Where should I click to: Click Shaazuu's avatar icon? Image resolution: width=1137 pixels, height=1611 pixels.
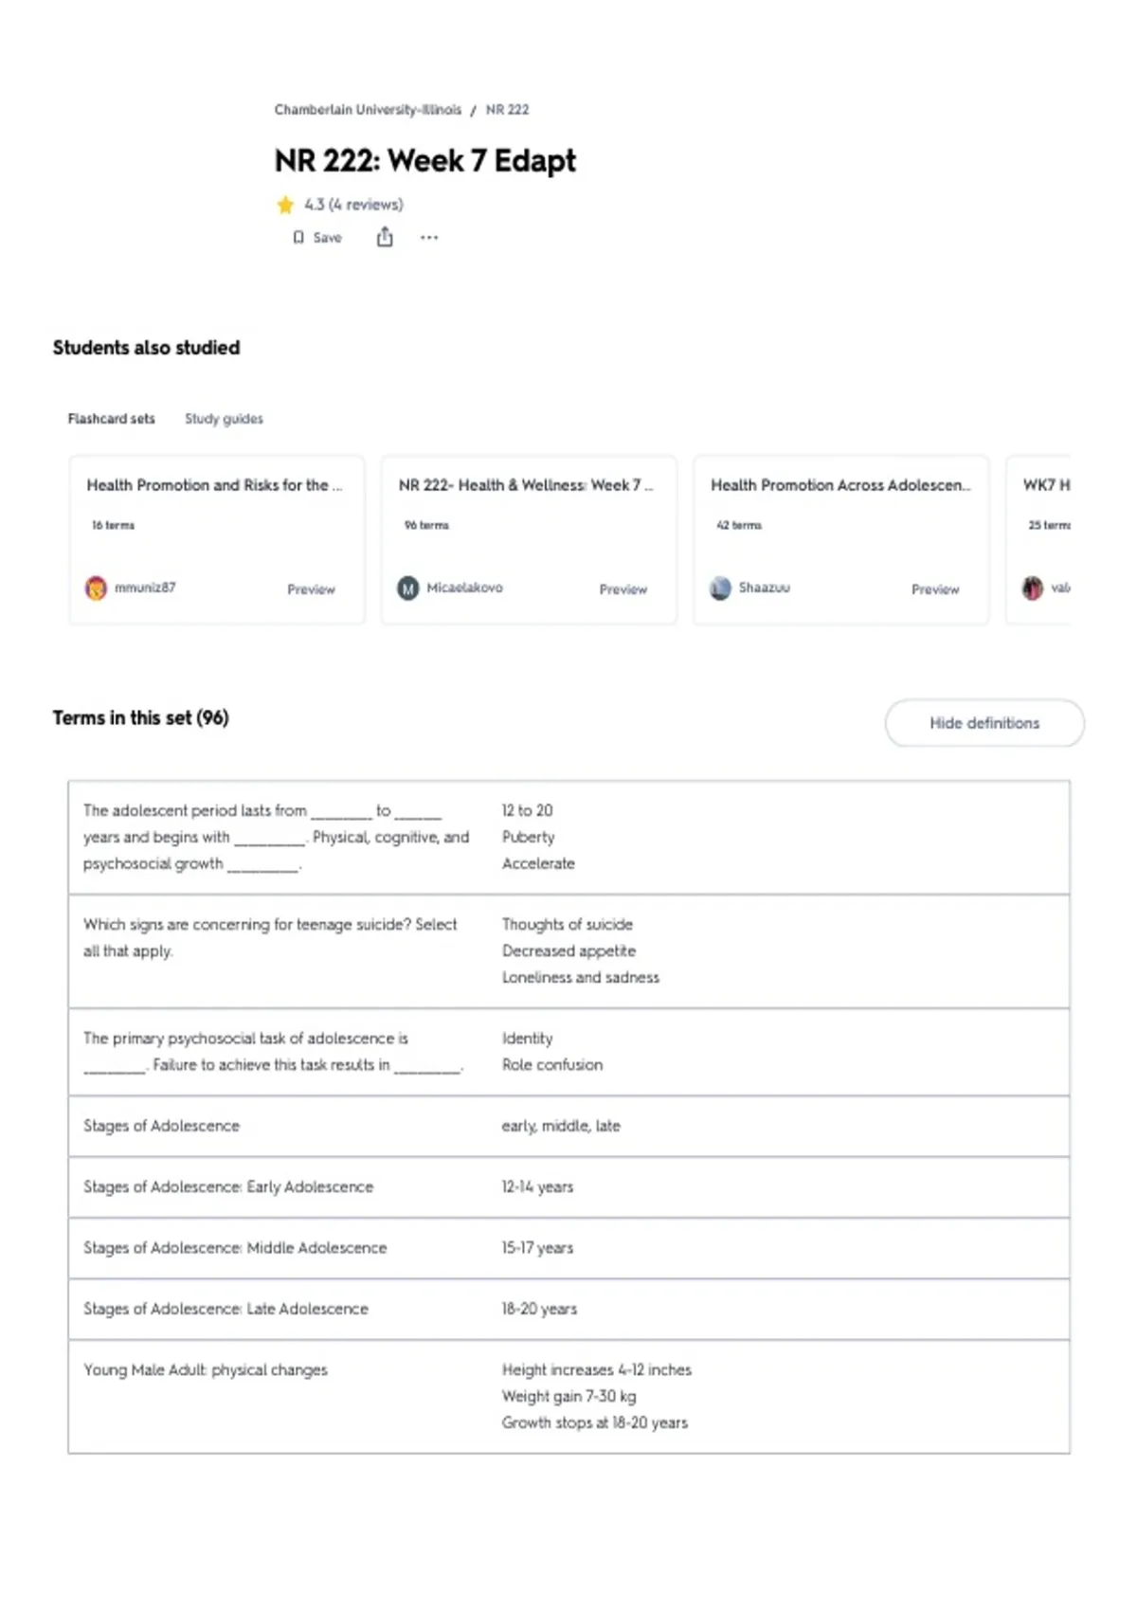pyautogui.click(x=720, y=588)
